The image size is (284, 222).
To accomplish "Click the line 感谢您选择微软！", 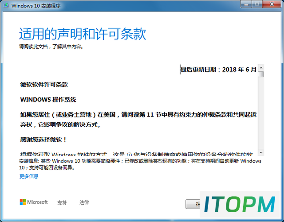I will 43,140.
